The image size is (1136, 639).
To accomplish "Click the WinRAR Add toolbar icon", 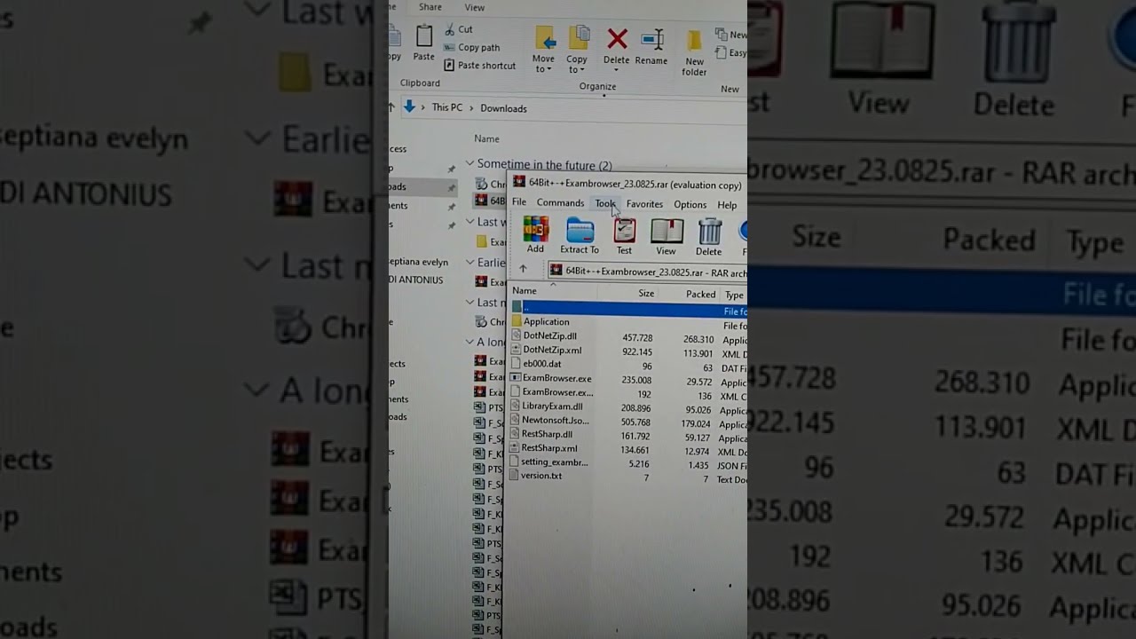I will (535, 230).
